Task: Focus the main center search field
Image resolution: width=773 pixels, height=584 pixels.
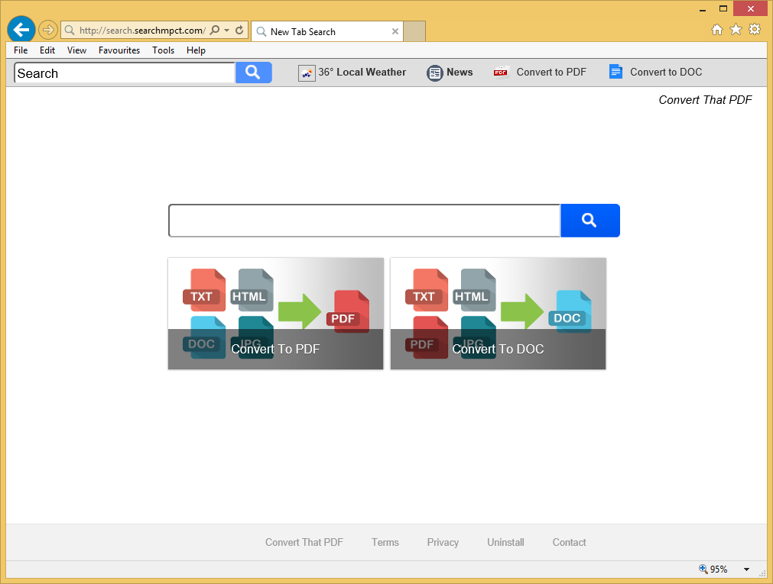Action: coord(364,221)
